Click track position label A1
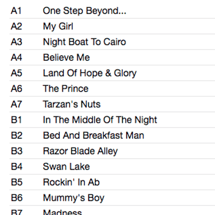 tap(16, 11)
